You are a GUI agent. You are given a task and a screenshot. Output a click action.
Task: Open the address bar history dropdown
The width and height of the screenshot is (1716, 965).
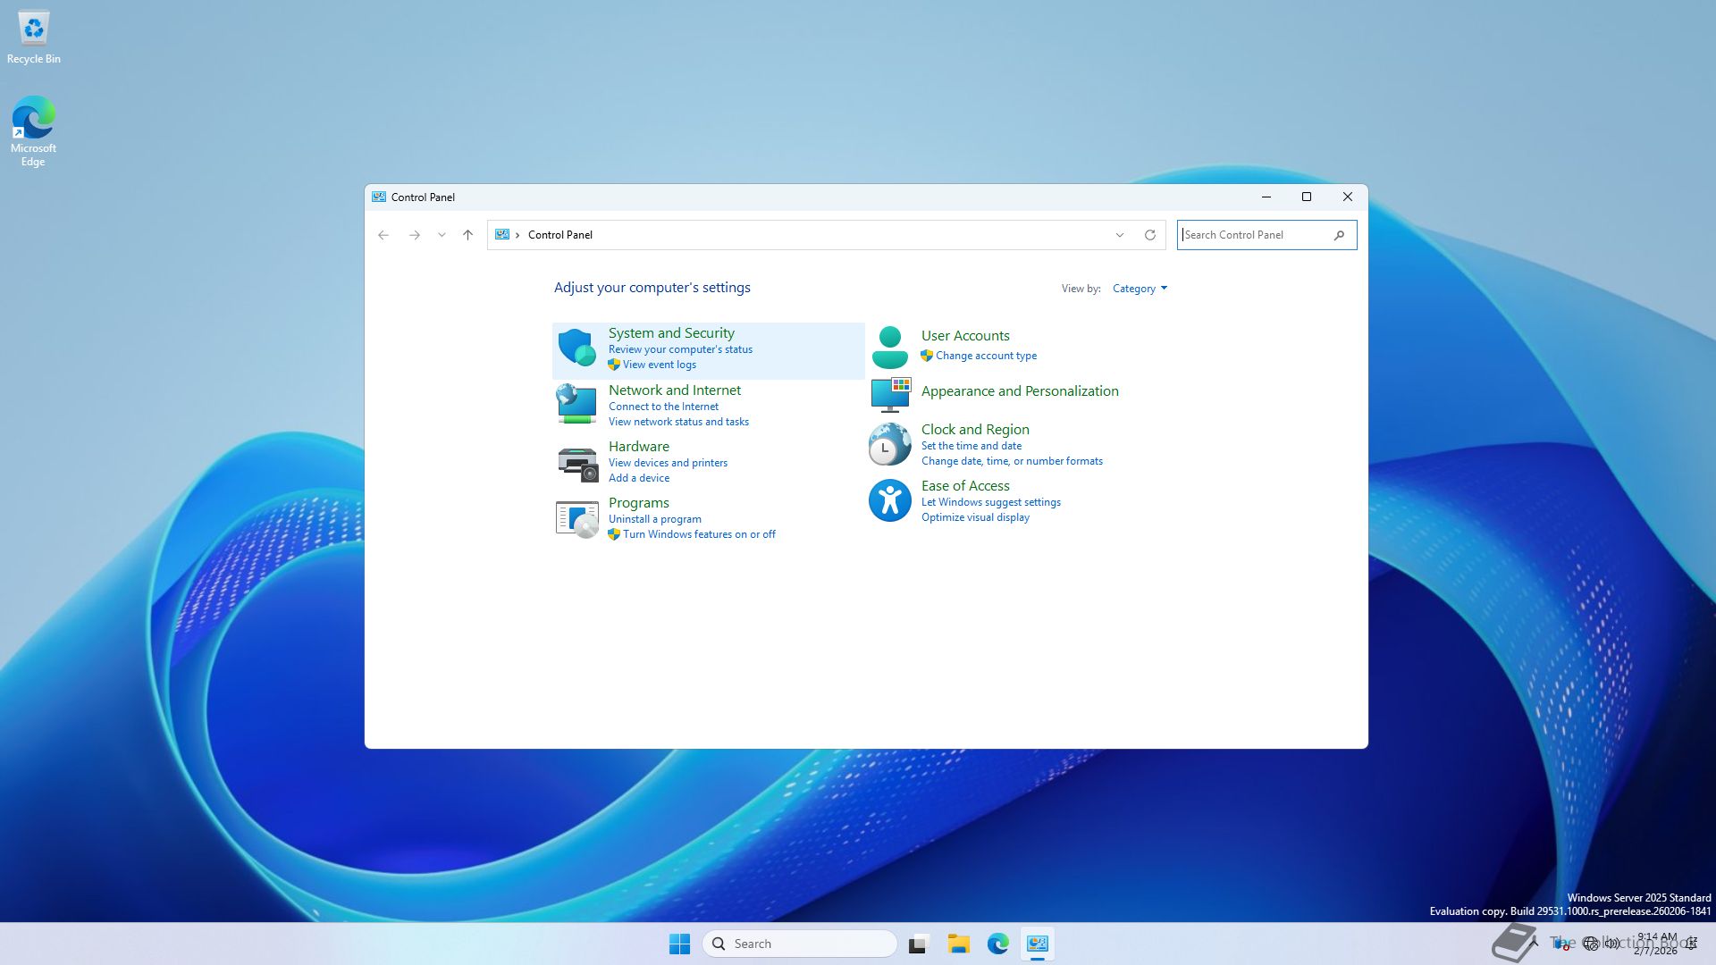pyautogui.click(x=1119, y=235)
